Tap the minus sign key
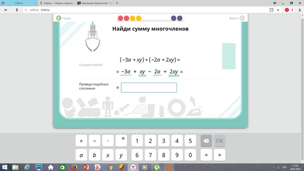This screenshot has width=304, height=171. [x=95, y=141]
